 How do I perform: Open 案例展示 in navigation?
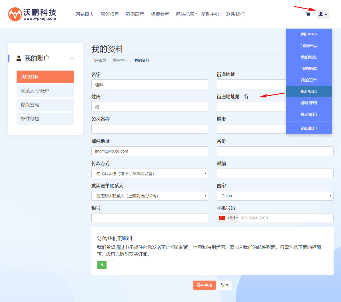tap(135, 14)
